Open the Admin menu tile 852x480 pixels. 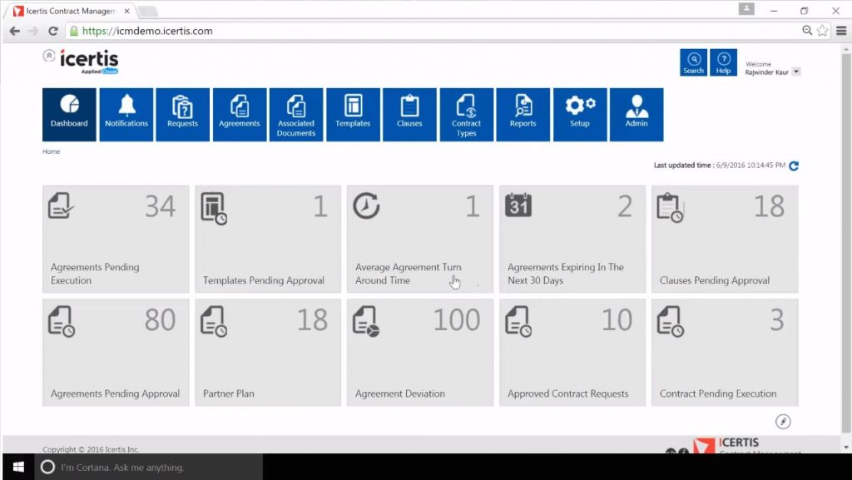pos(637,114)
